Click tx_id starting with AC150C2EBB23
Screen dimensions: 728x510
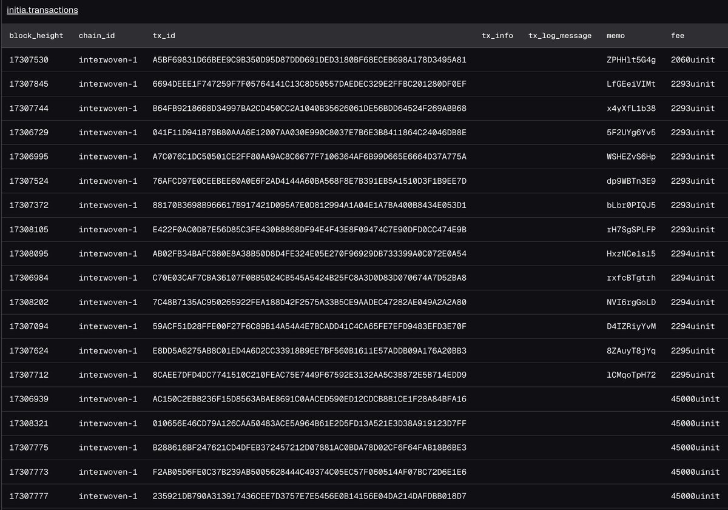pyautogui.click(x=309, y=400)
